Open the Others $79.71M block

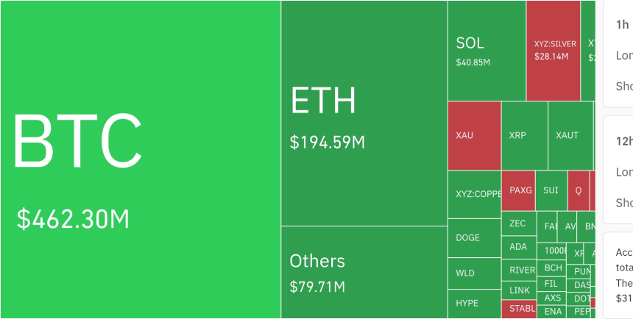click(x=364, y=271)
